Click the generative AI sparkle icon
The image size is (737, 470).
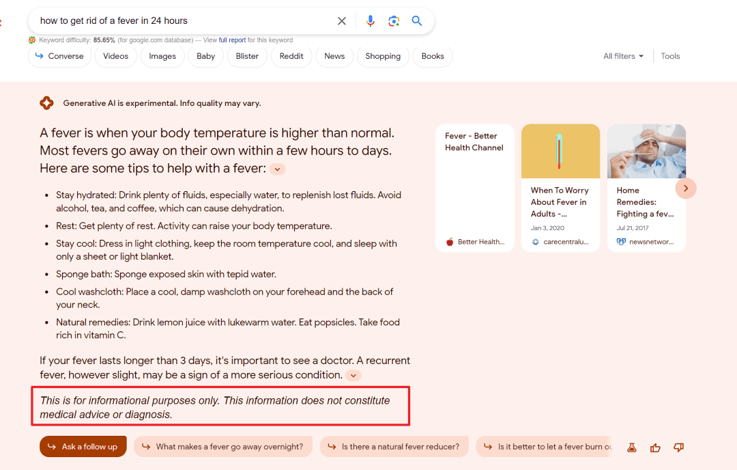46,103
